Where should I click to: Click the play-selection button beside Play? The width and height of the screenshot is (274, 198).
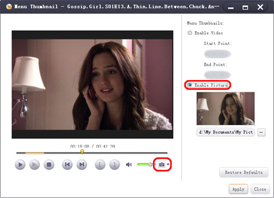click(35, 165)
